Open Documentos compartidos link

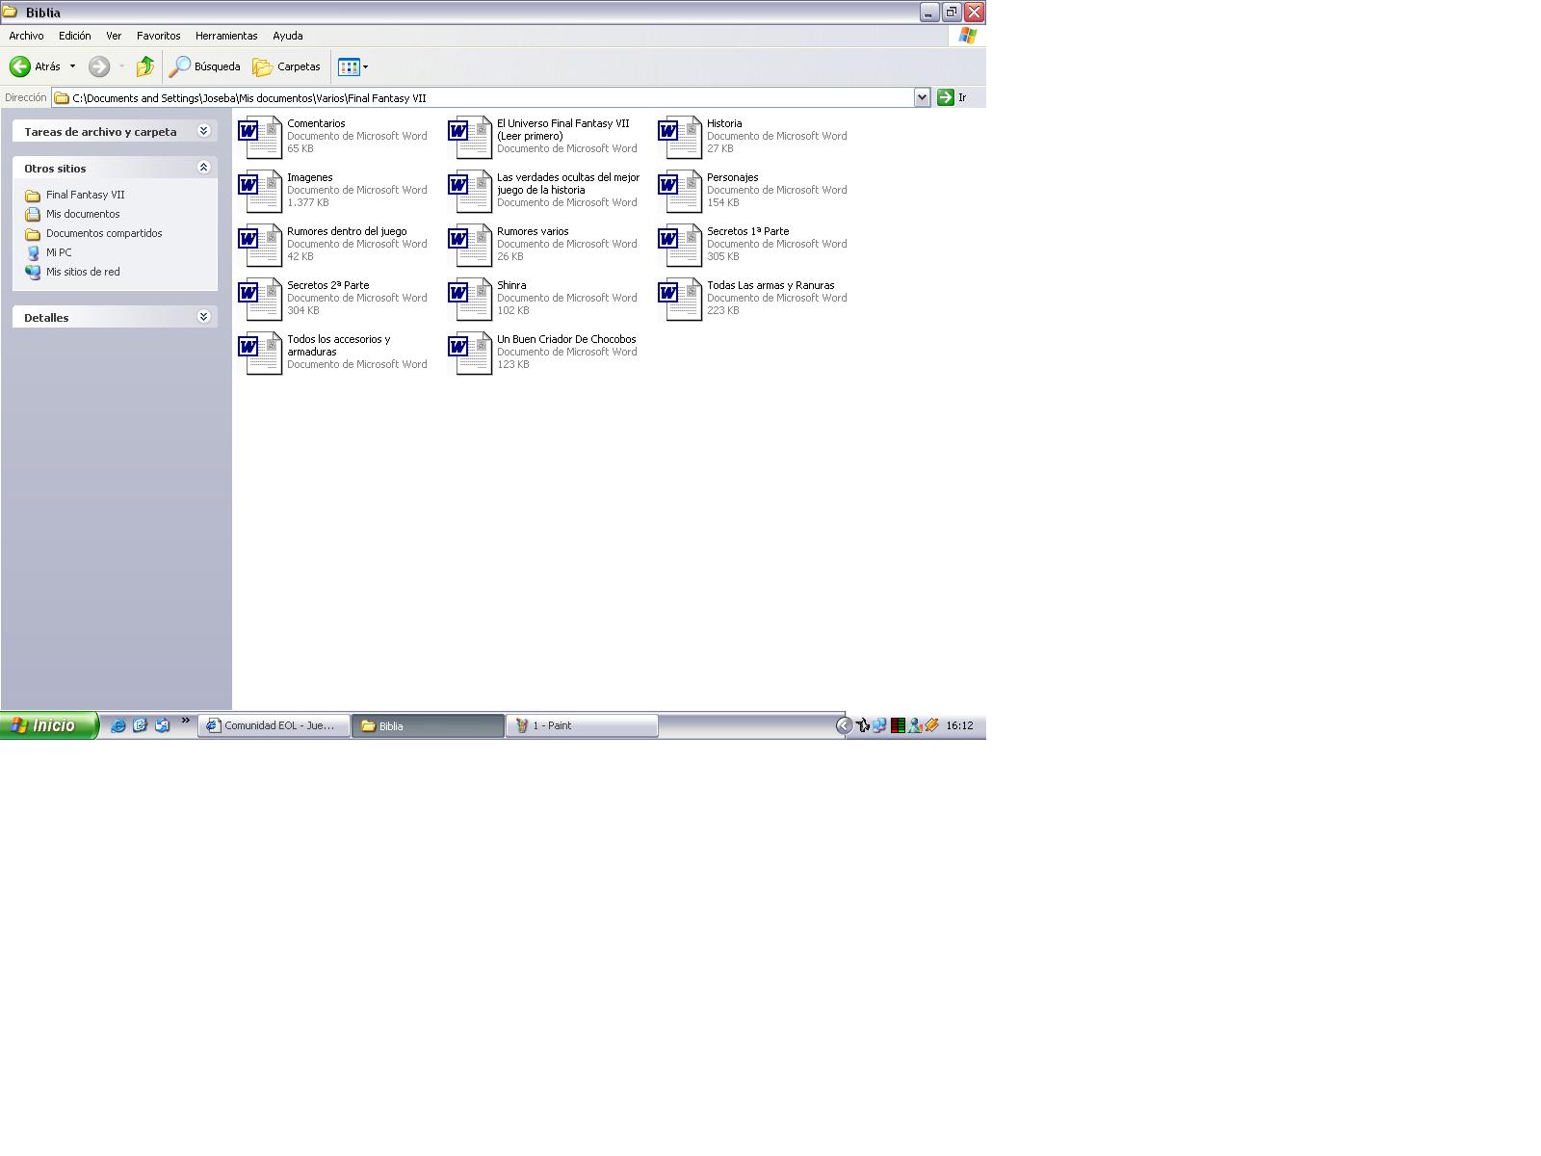point(104,233)
